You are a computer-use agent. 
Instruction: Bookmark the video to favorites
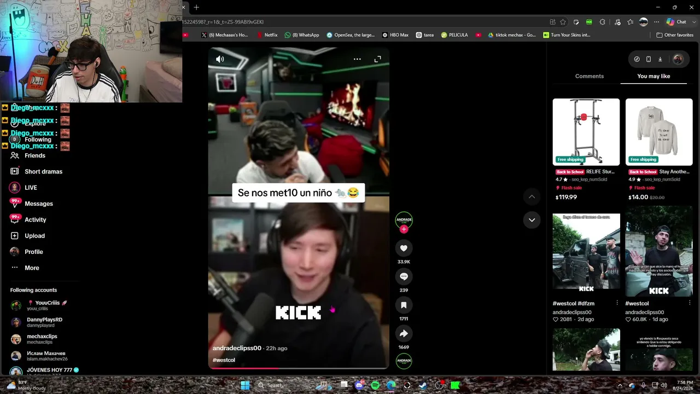(x=404, y=305)
